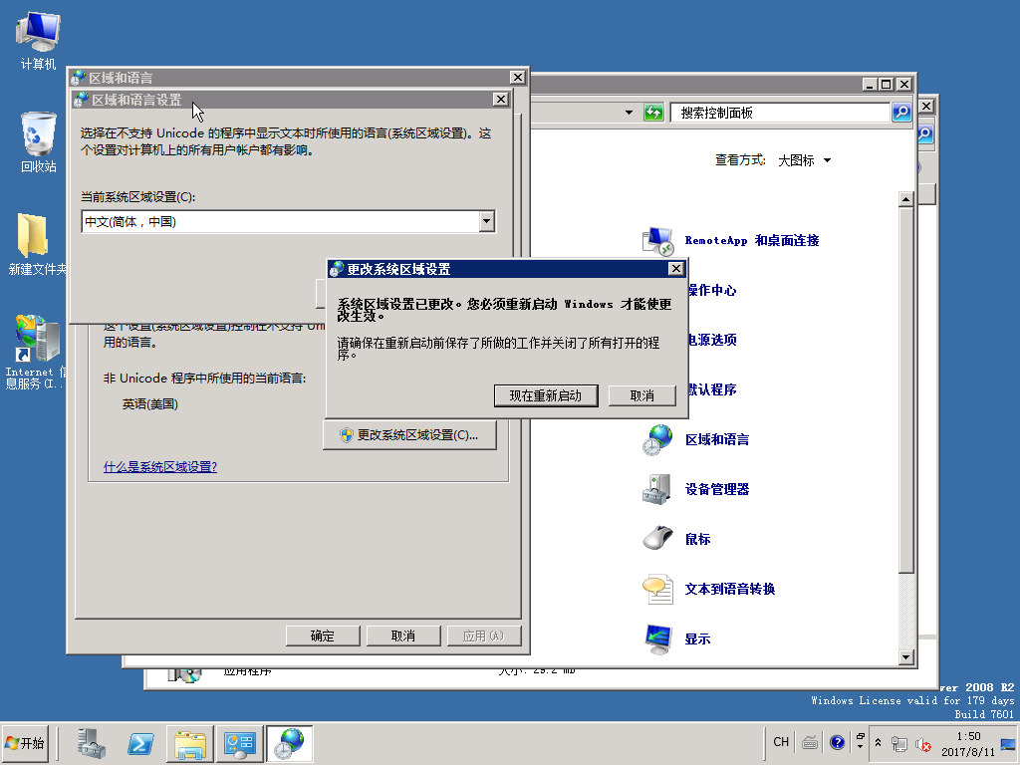Open 操作中心 link in Control Panel

coord(712,290)
